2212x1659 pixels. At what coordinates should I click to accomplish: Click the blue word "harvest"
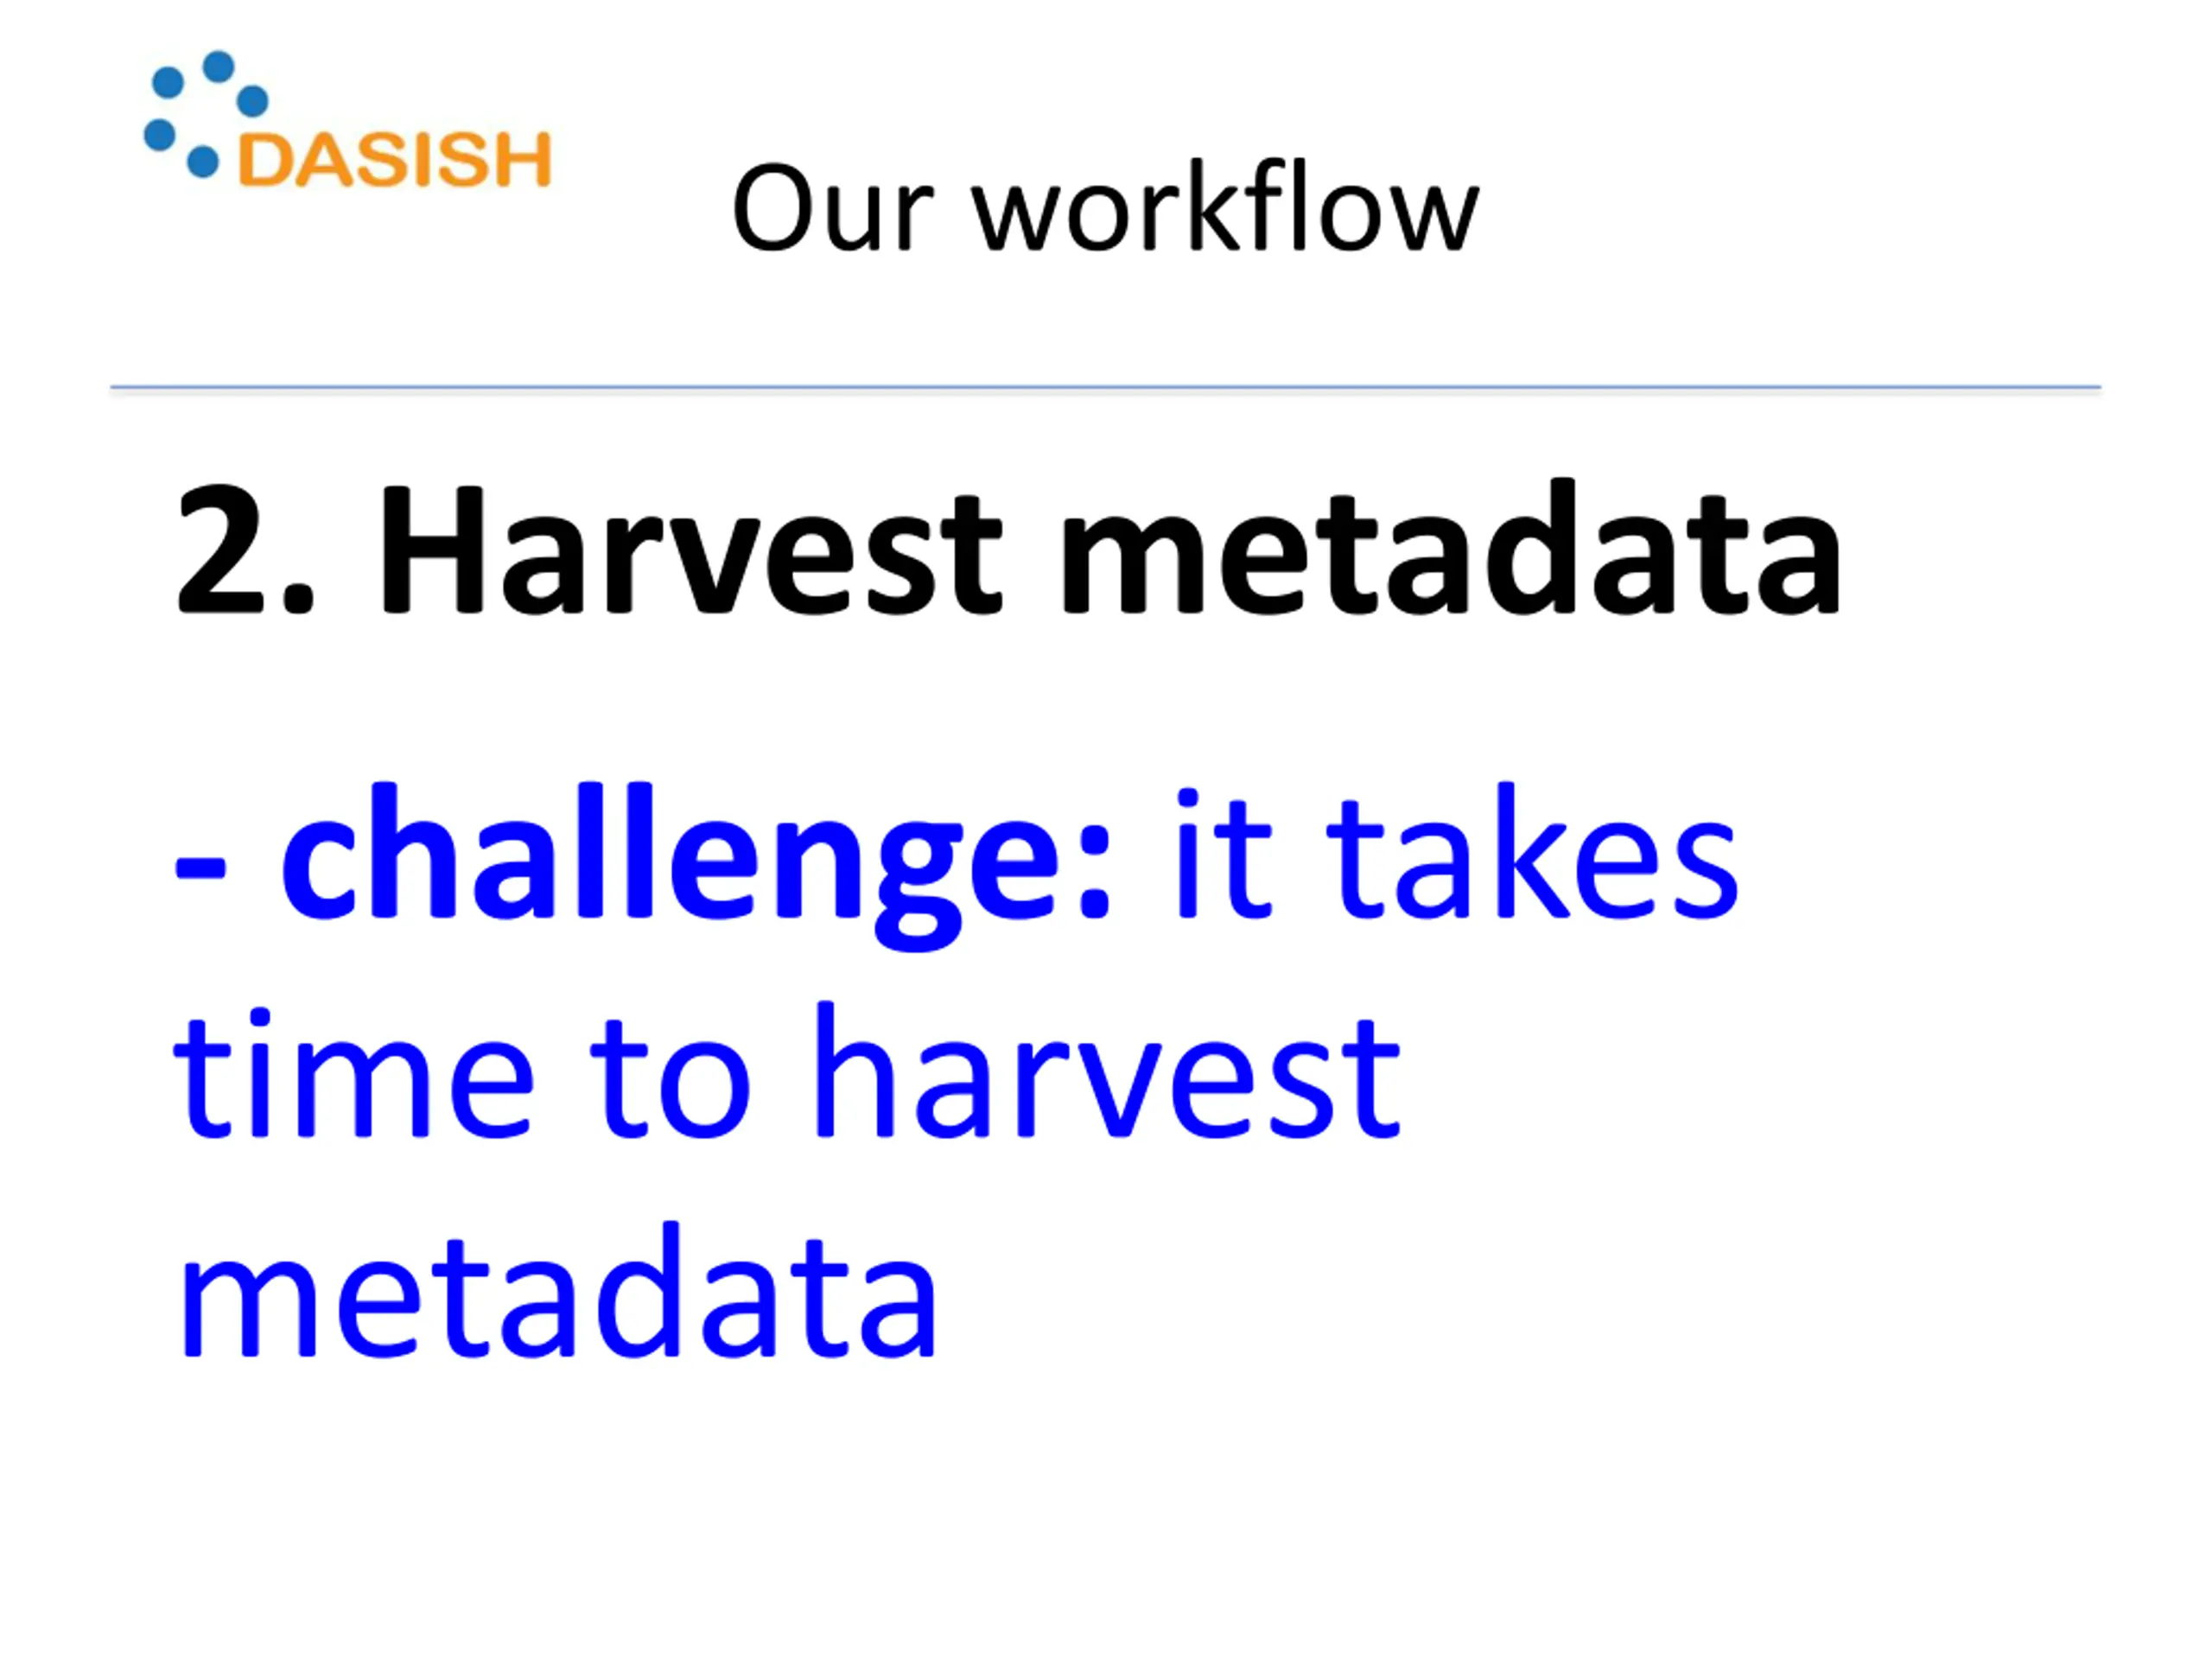(x=1107, y=1070)
